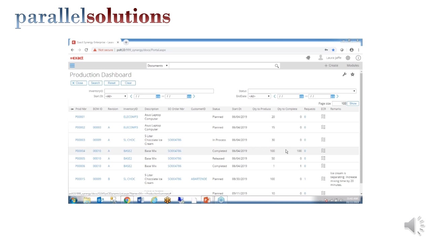Open notifications megaphone icon
Image resolution: width=431 pixels, height=242 pixels.
click(x=308, y=58)
